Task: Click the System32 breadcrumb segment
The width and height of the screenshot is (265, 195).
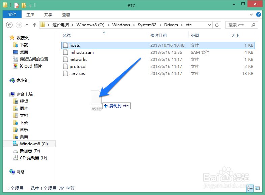Action: click(x=147, y=25)
